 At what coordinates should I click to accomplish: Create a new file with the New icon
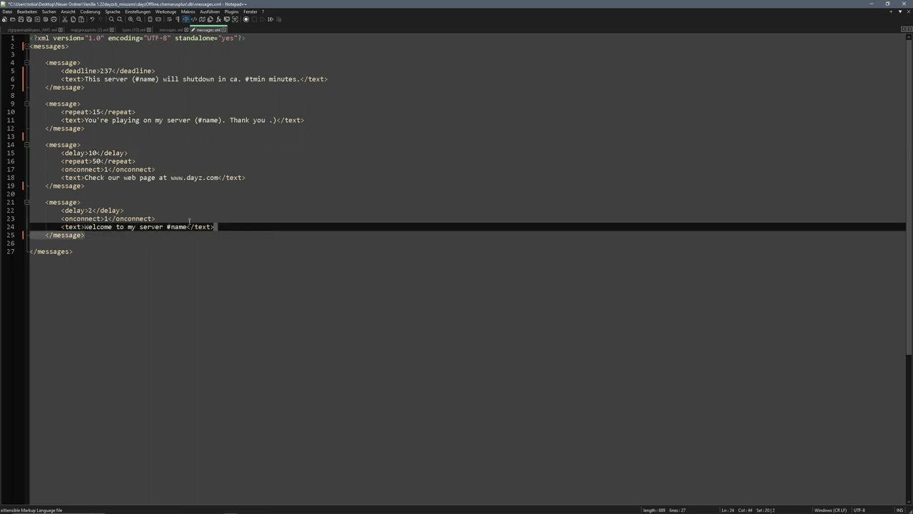pyautogui.click(x=4, y=19)
